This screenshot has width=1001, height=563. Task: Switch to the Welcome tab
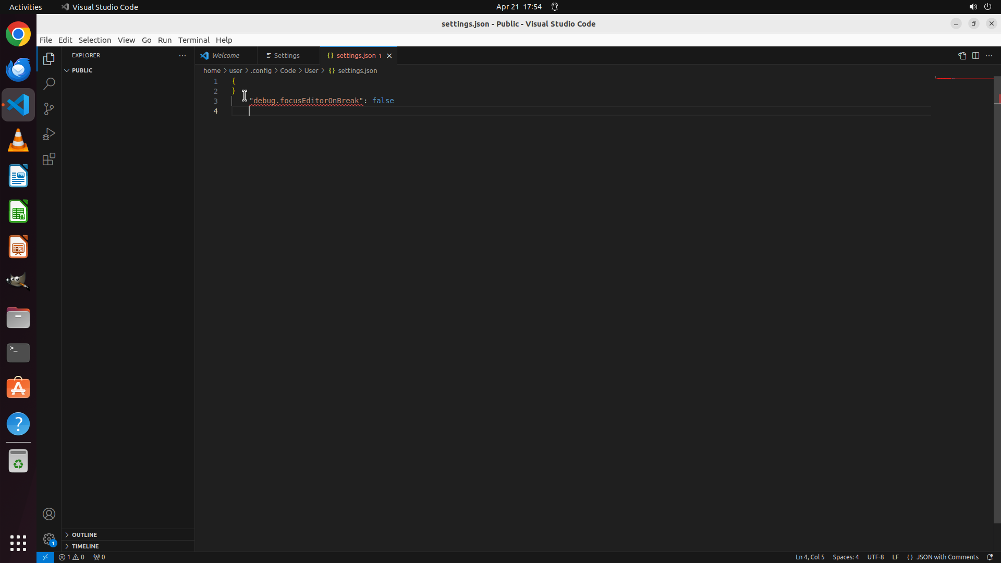point(225,56)
